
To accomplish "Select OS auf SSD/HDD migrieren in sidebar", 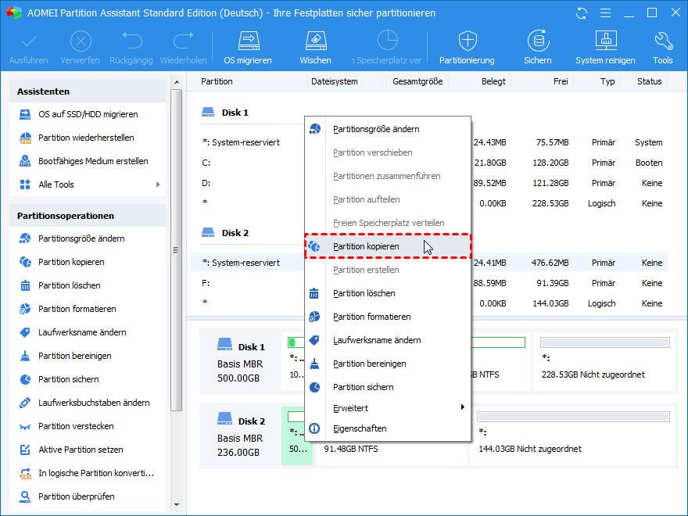I will (x=88, y=114).
